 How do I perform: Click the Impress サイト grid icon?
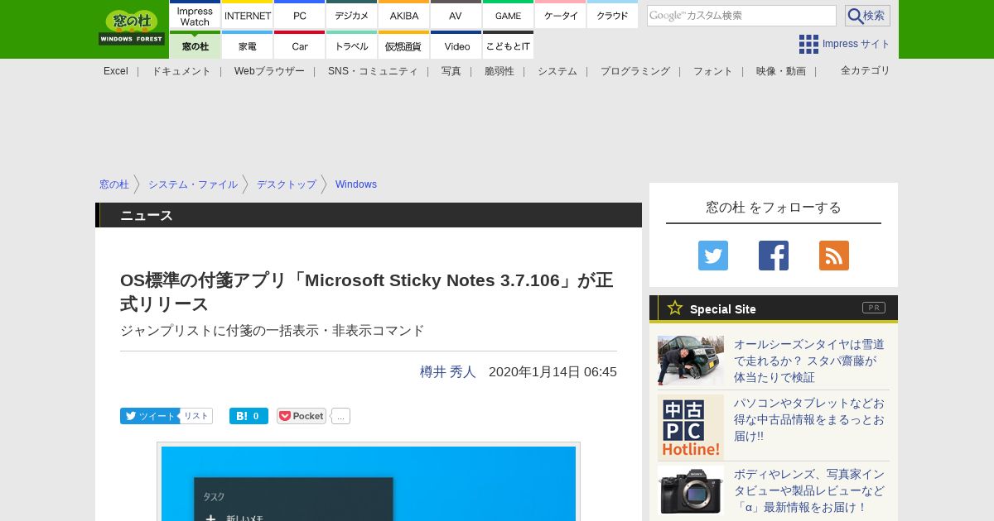(x=808, y=44)
